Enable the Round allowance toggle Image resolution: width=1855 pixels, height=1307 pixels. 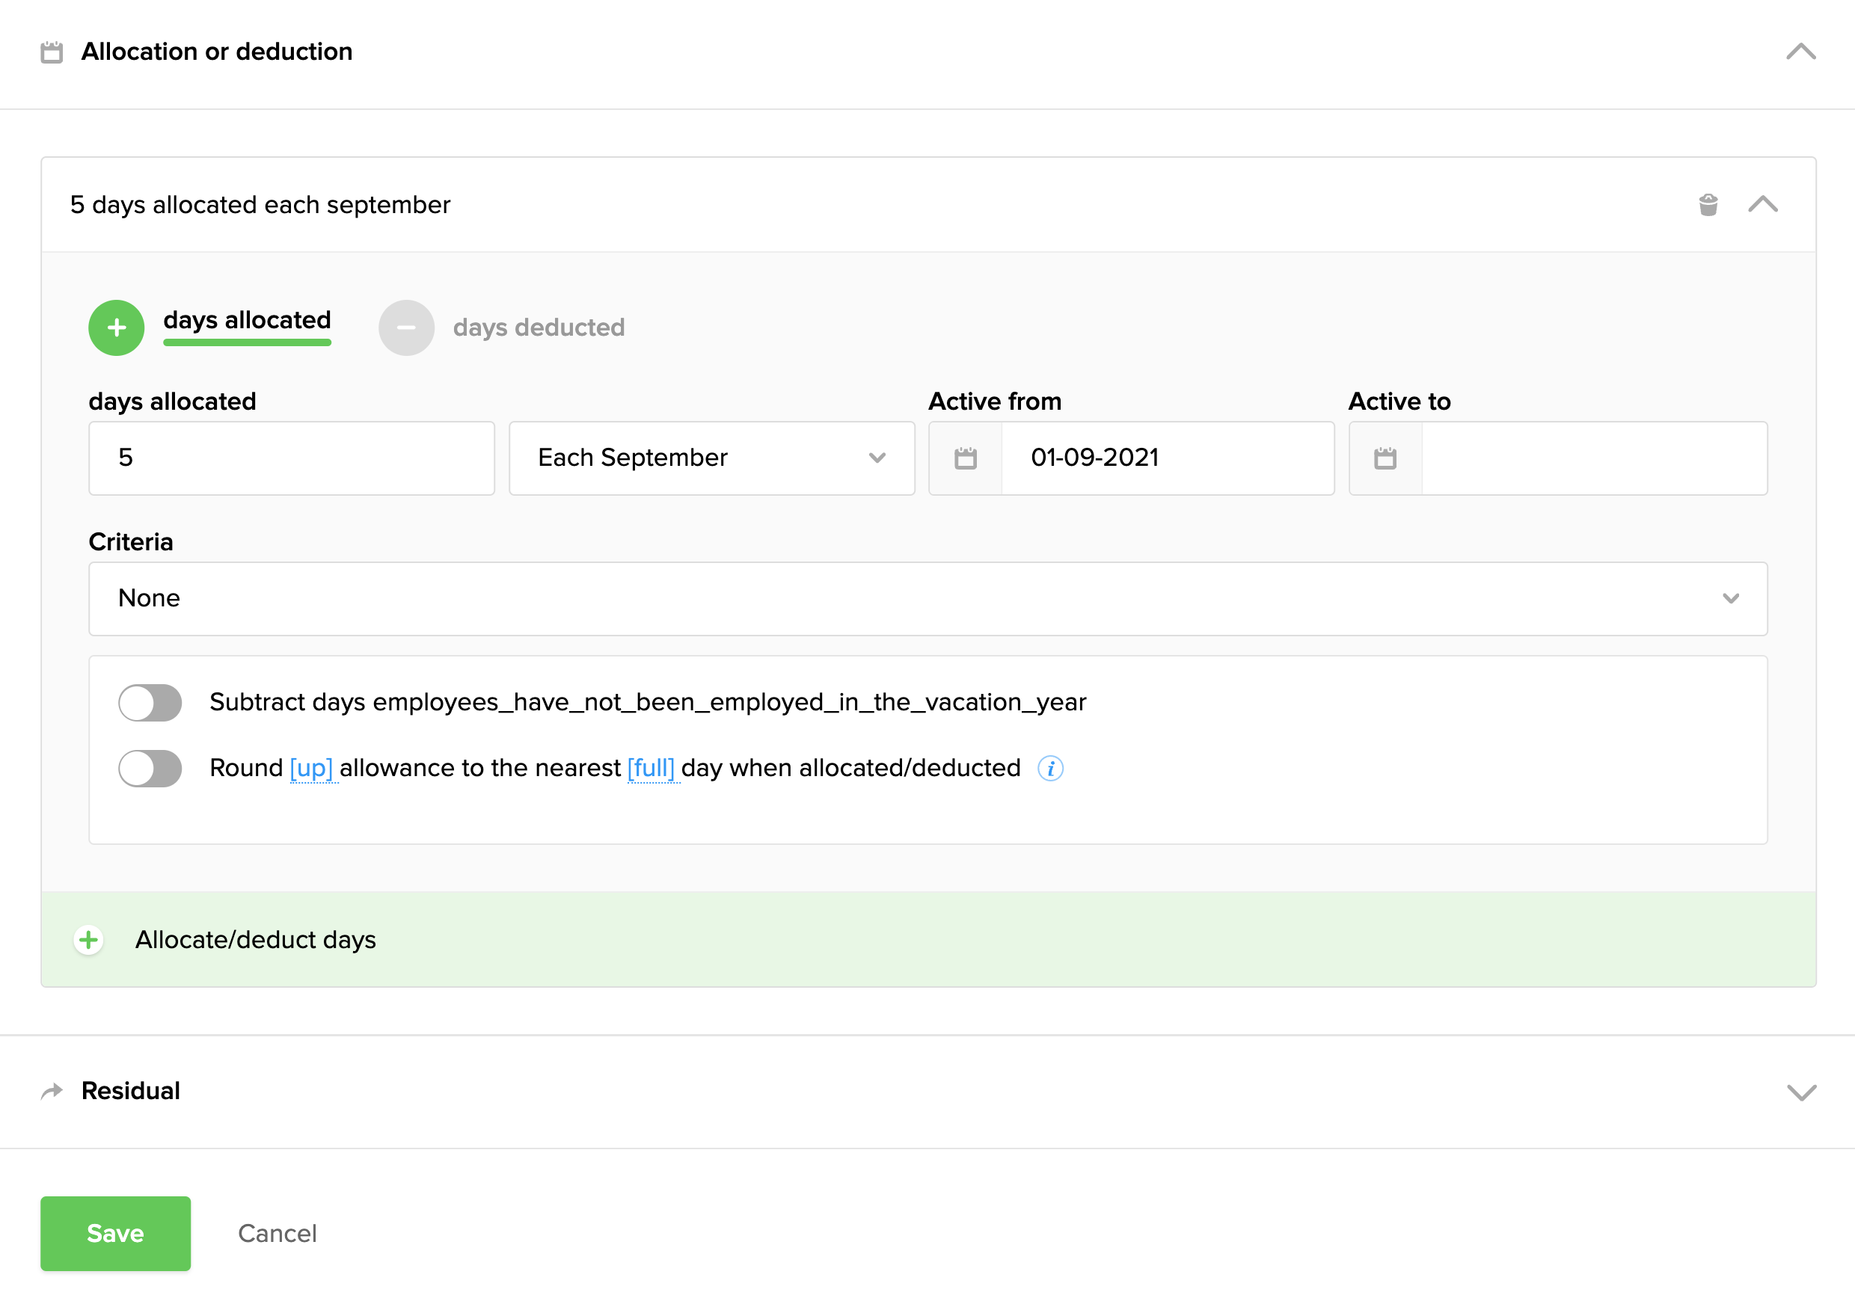pos(150,768)
